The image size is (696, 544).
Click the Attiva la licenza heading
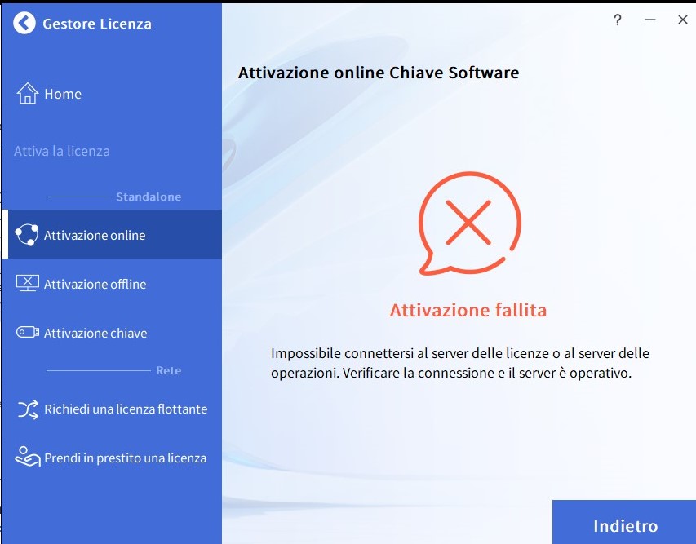pos(62,151)
